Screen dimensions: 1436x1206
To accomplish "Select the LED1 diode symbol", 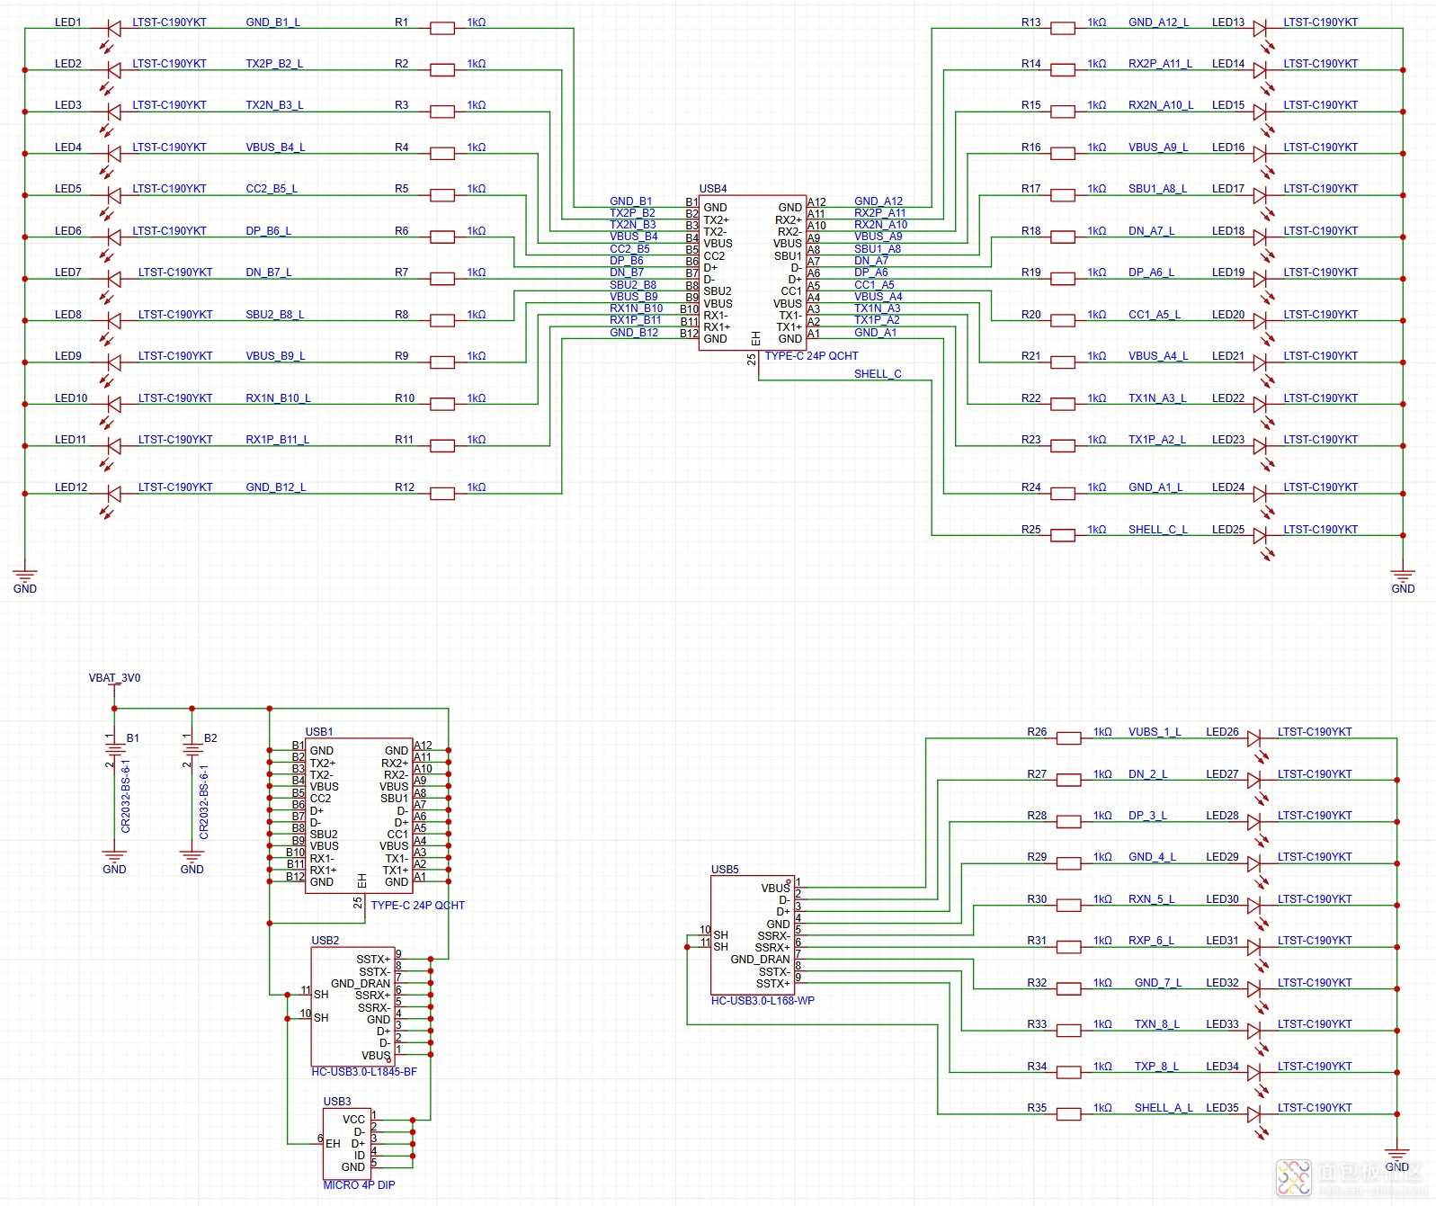I will 113,29.
